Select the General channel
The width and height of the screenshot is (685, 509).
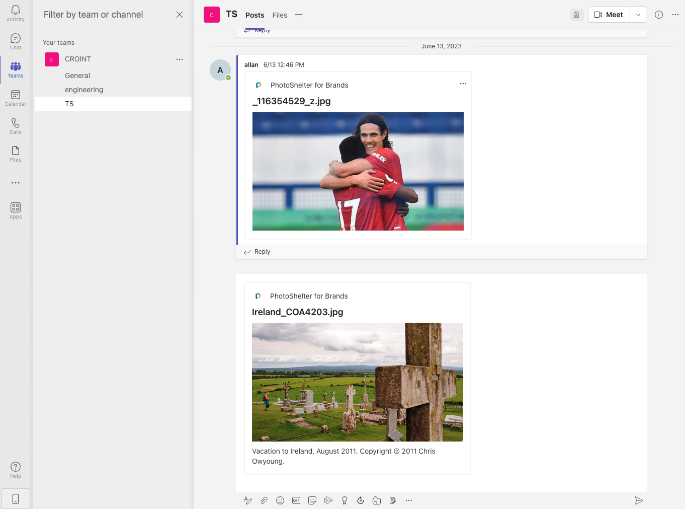click(77, 76)
